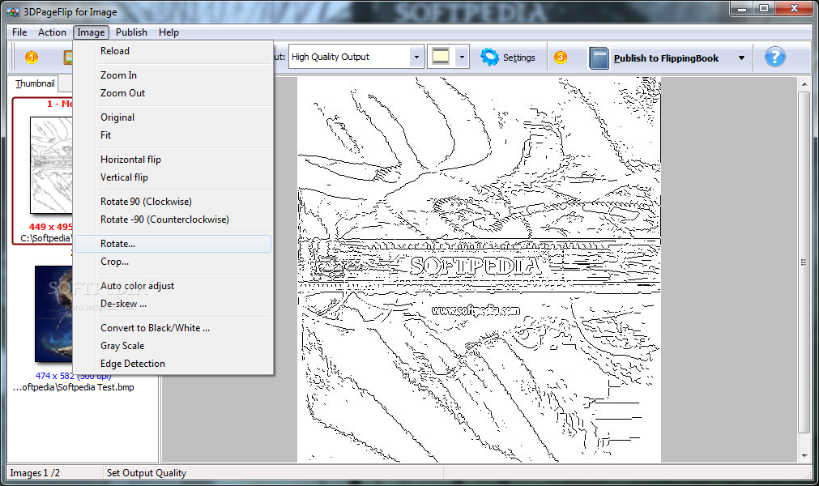The height and width of the screenshot is (486, 819).
Task: Select Rotate 90 (Clockwise)
Action: tap(173, 202)
